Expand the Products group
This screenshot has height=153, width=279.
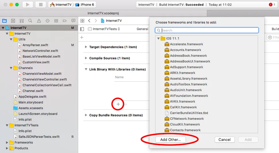point(7,148)
